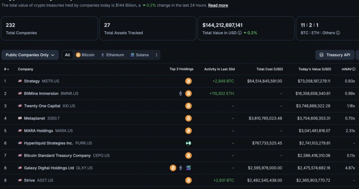The width and height of the screenshot is (359, 189).
Task: Click $16,358,658,340.61 value cell
Action: click(313, 94)
